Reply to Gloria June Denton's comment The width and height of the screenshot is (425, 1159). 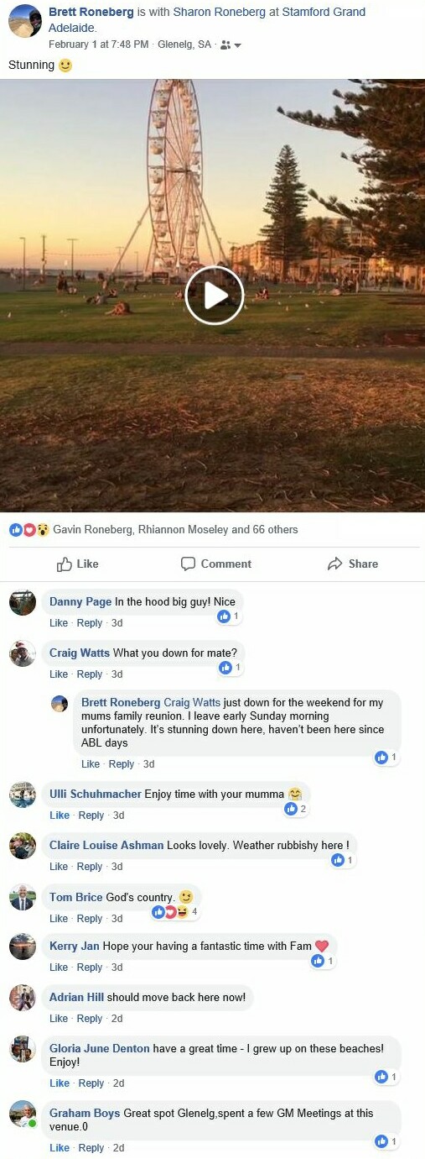point(90,1083)
